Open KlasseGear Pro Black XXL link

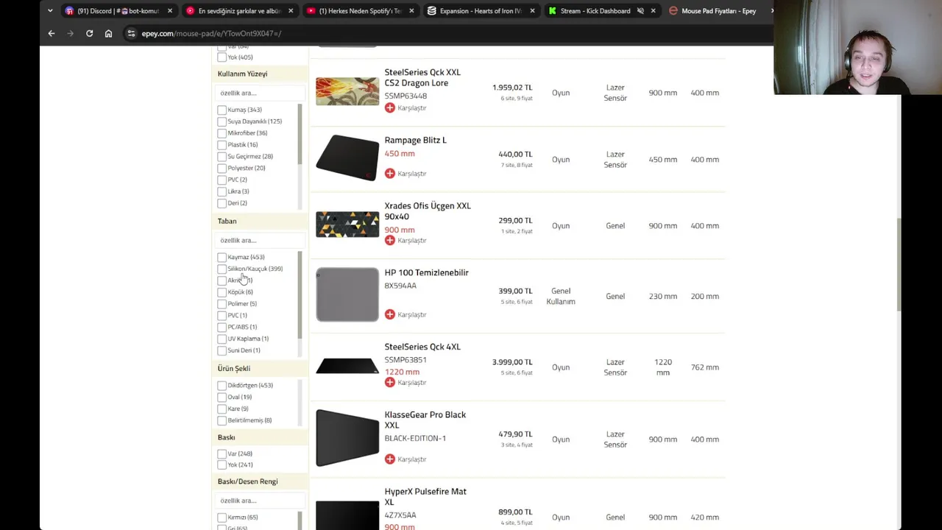(x=425, y=420)
